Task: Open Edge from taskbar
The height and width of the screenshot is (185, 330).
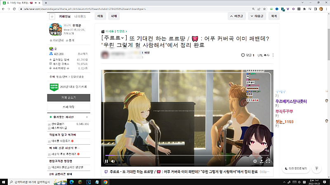Action: [x=71, y=182]
